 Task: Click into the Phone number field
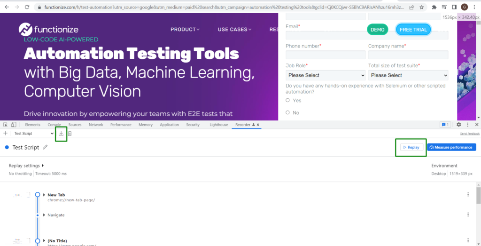click(326, 55)
